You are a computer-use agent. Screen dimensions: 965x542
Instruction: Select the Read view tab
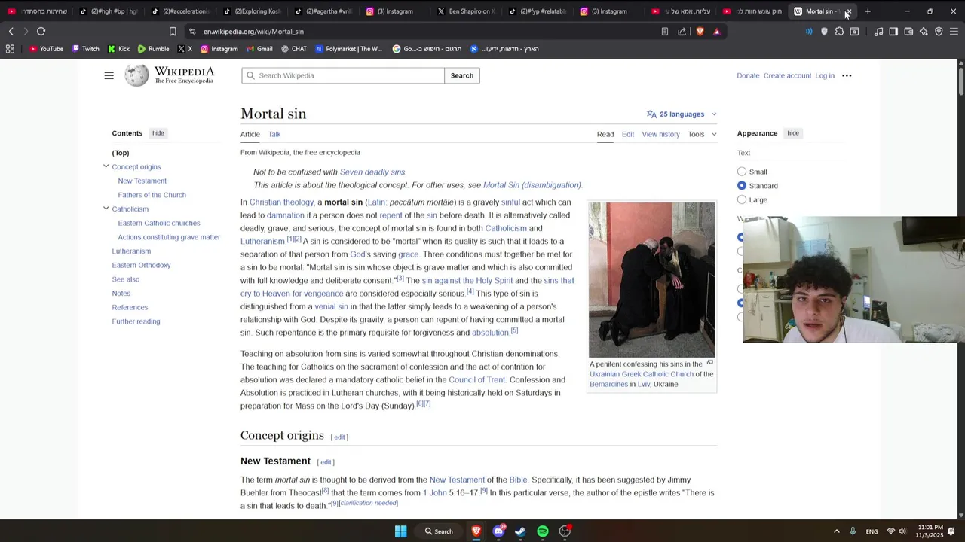tap(605, 134)
